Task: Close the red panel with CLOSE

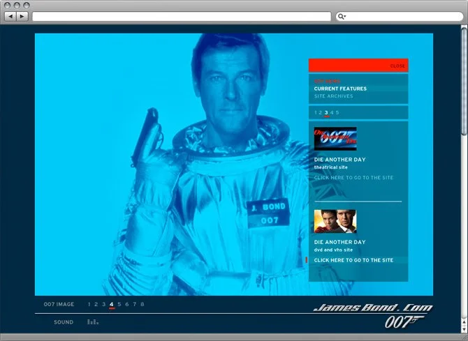Action: [397, 66]
